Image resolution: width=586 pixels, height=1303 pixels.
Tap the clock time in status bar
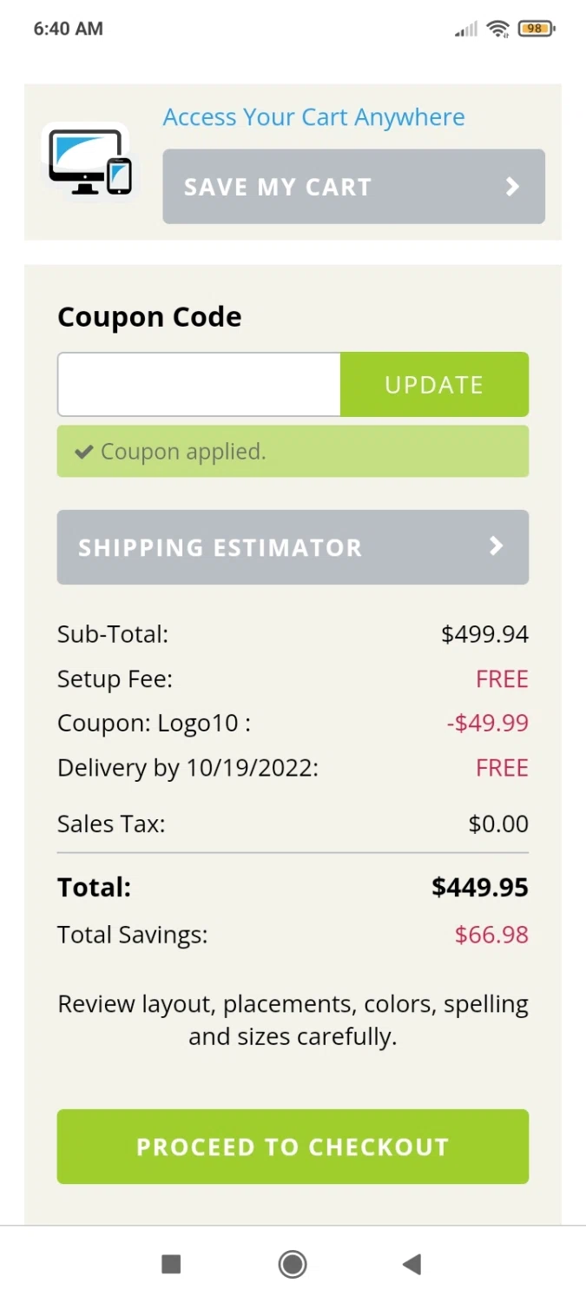click(x=68, y=29)
